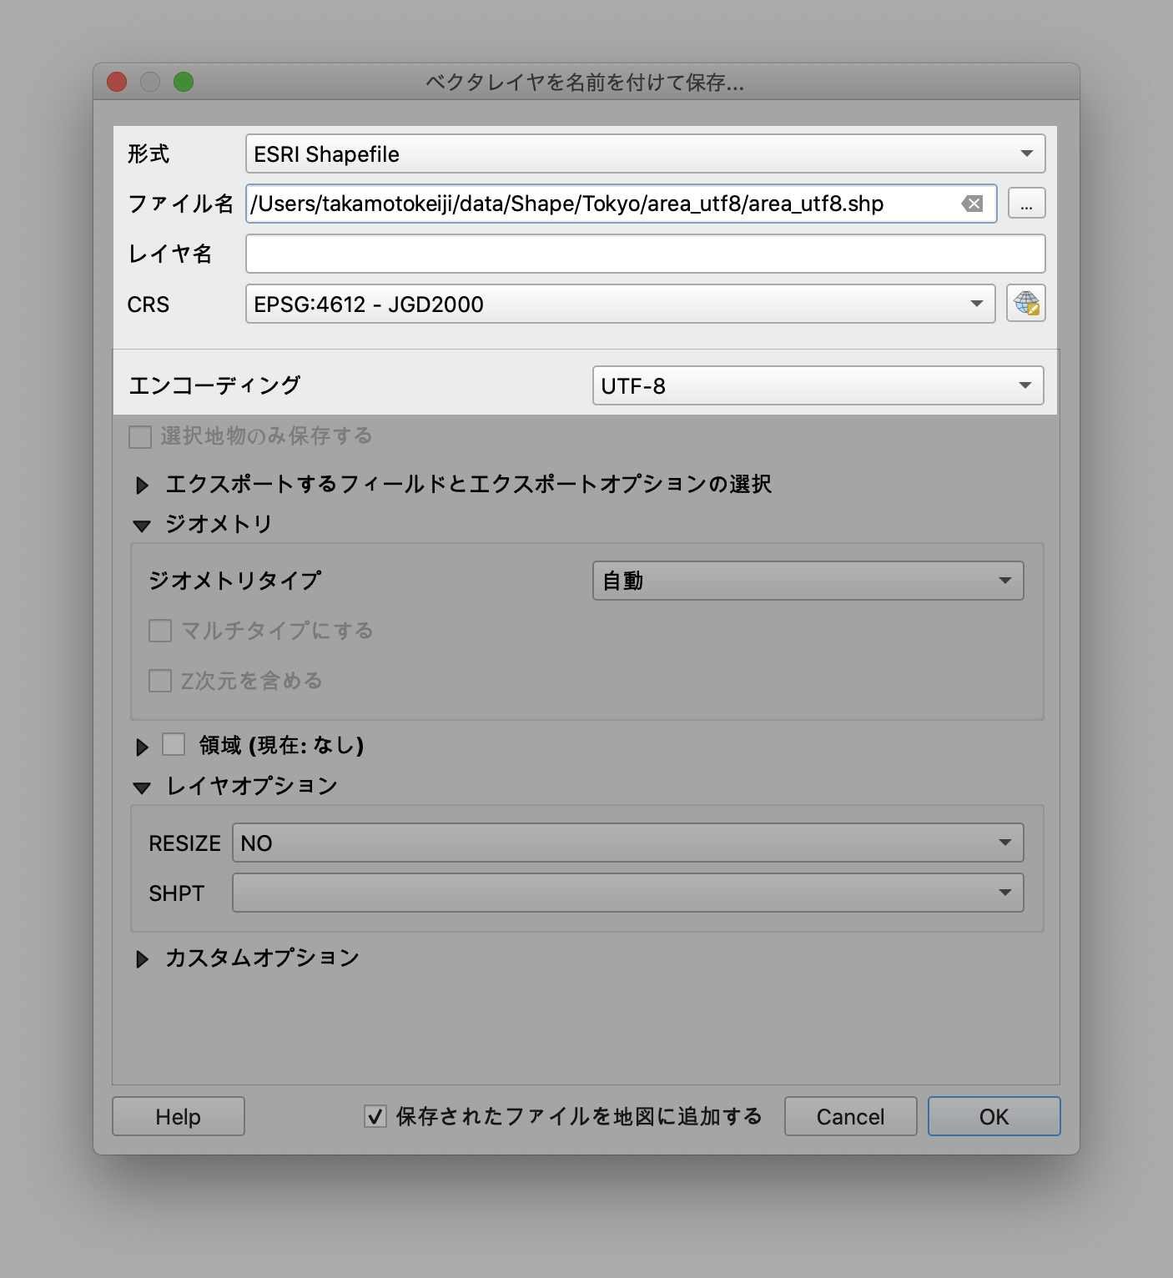The height and width of the screenshot is (1278, 1173).
Task: Open the RESIZE NO dropdown
Action: 627,843
